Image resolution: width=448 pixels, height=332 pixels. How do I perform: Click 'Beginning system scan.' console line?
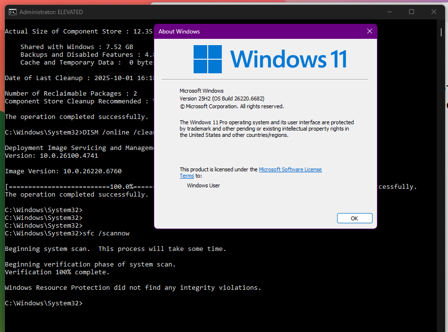point(115,249)
